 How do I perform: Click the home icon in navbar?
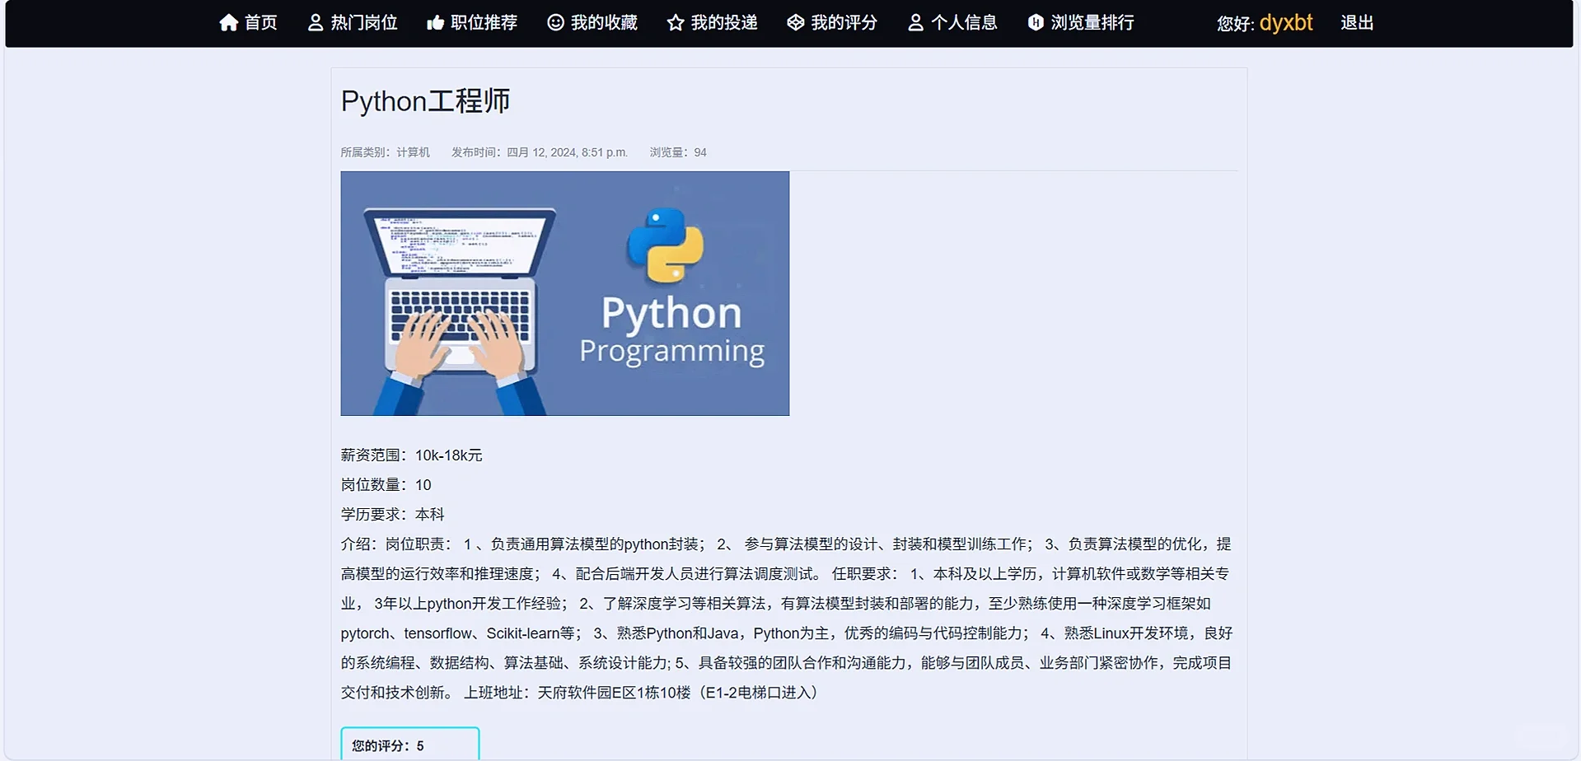229,23
